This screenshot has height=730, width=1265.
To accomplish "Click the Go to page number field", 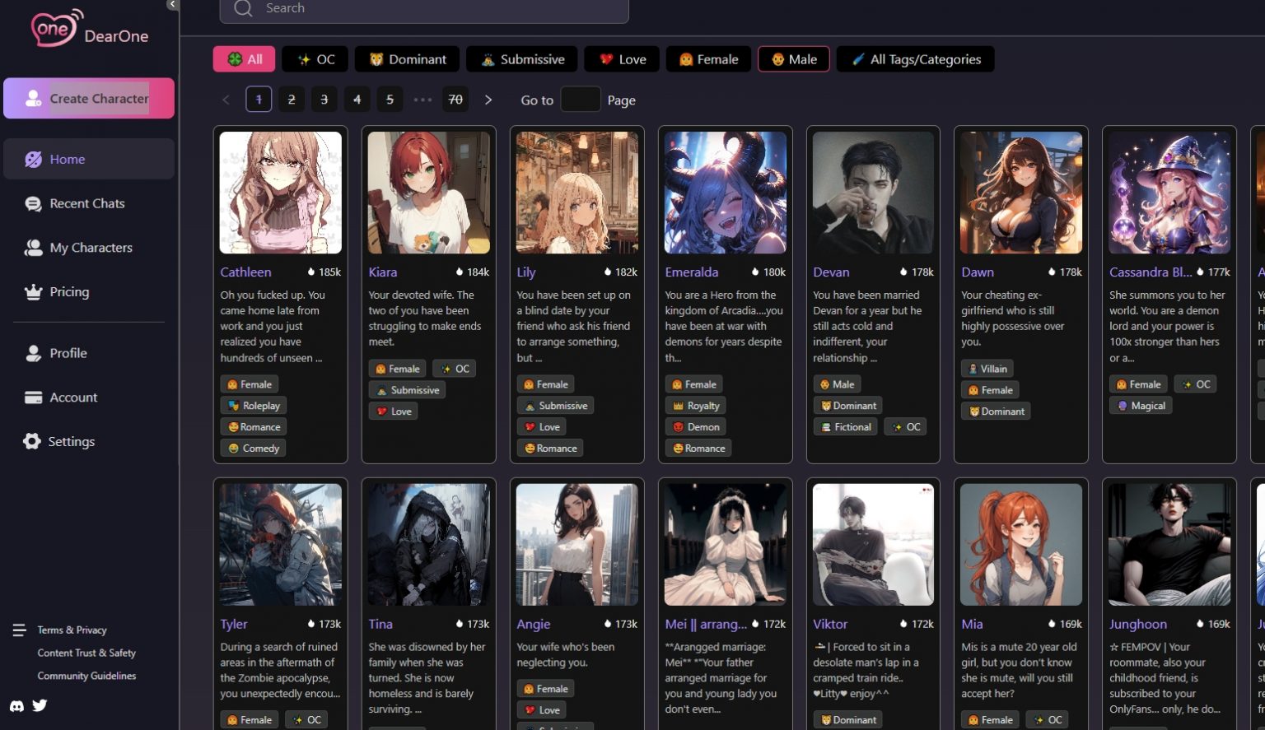I will click(x=580, y=100).
